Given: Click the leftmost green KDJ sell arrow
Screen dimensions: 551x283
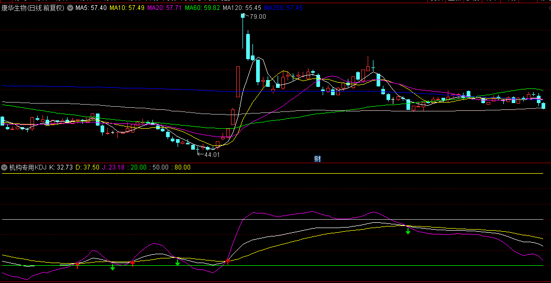Looking at the screenshot, I should tap(112, 267).
